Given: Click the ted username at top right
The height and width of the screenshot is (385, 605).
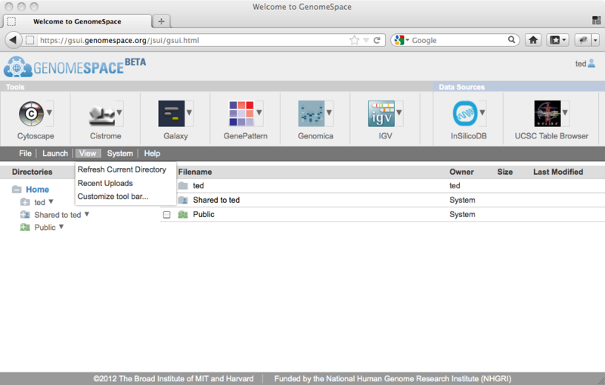Looking at the screenshot, I should coord(580,64).
